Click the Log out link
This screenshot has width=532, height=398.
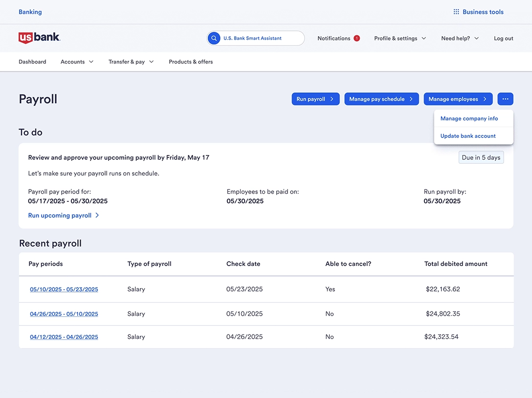click(x=503, y=38)
